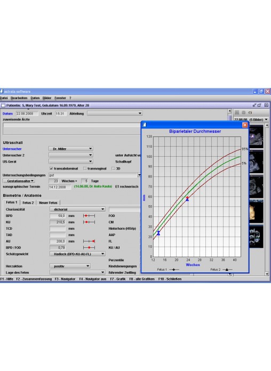Click F1 - Hilfe in the status bar

[6, 279]
